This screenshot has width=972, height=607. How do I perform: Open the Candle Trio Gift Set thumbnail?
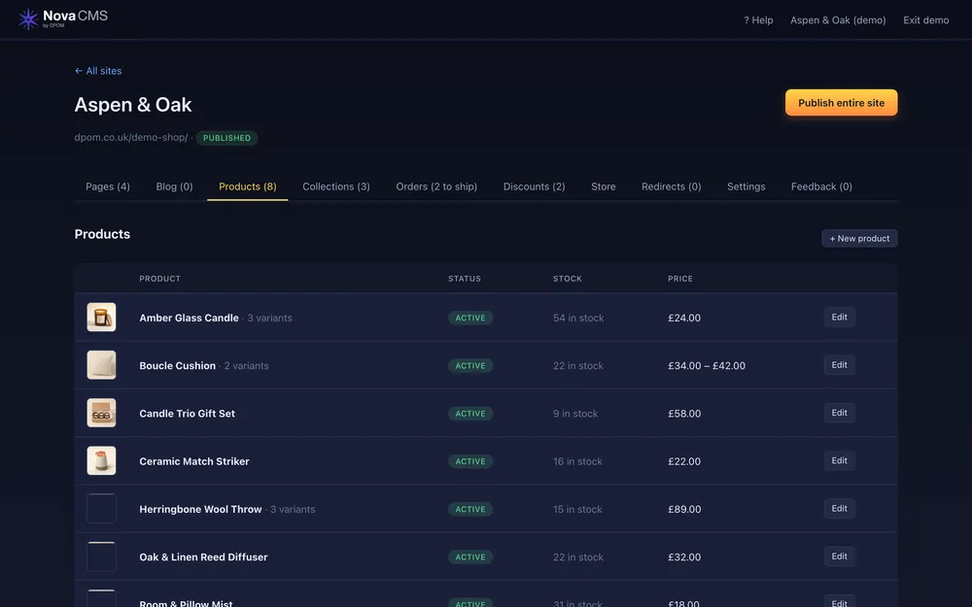click(102, 413)
